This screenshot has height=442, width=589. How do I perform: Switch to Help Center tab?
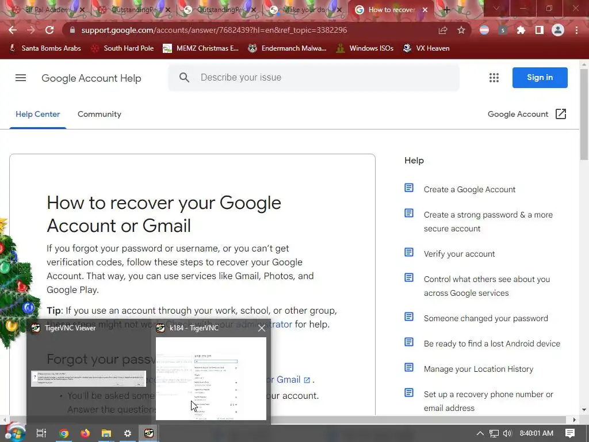click(x=37, y=114)
